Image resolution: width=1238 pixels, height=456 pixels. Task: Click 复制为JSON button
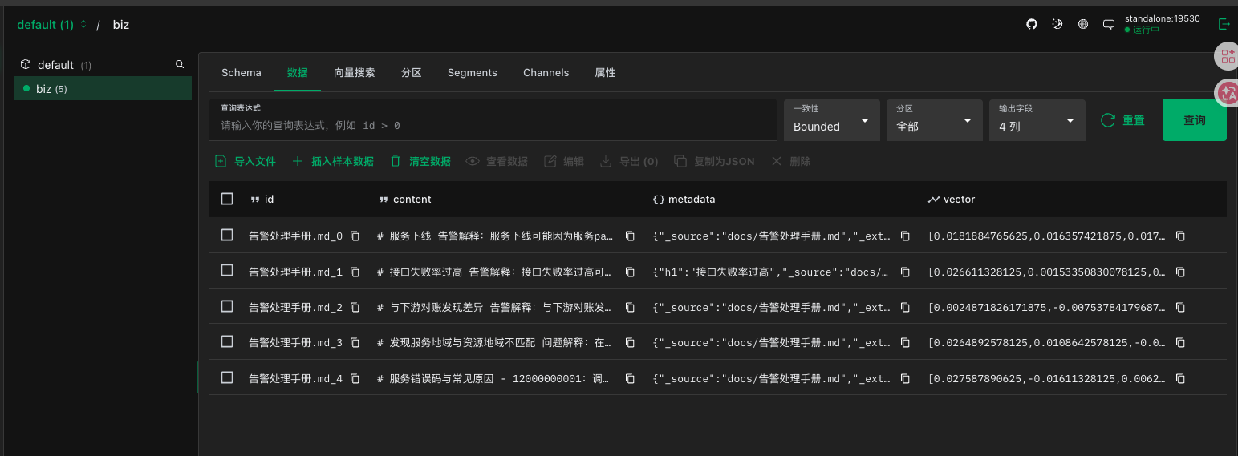[715, 161]
